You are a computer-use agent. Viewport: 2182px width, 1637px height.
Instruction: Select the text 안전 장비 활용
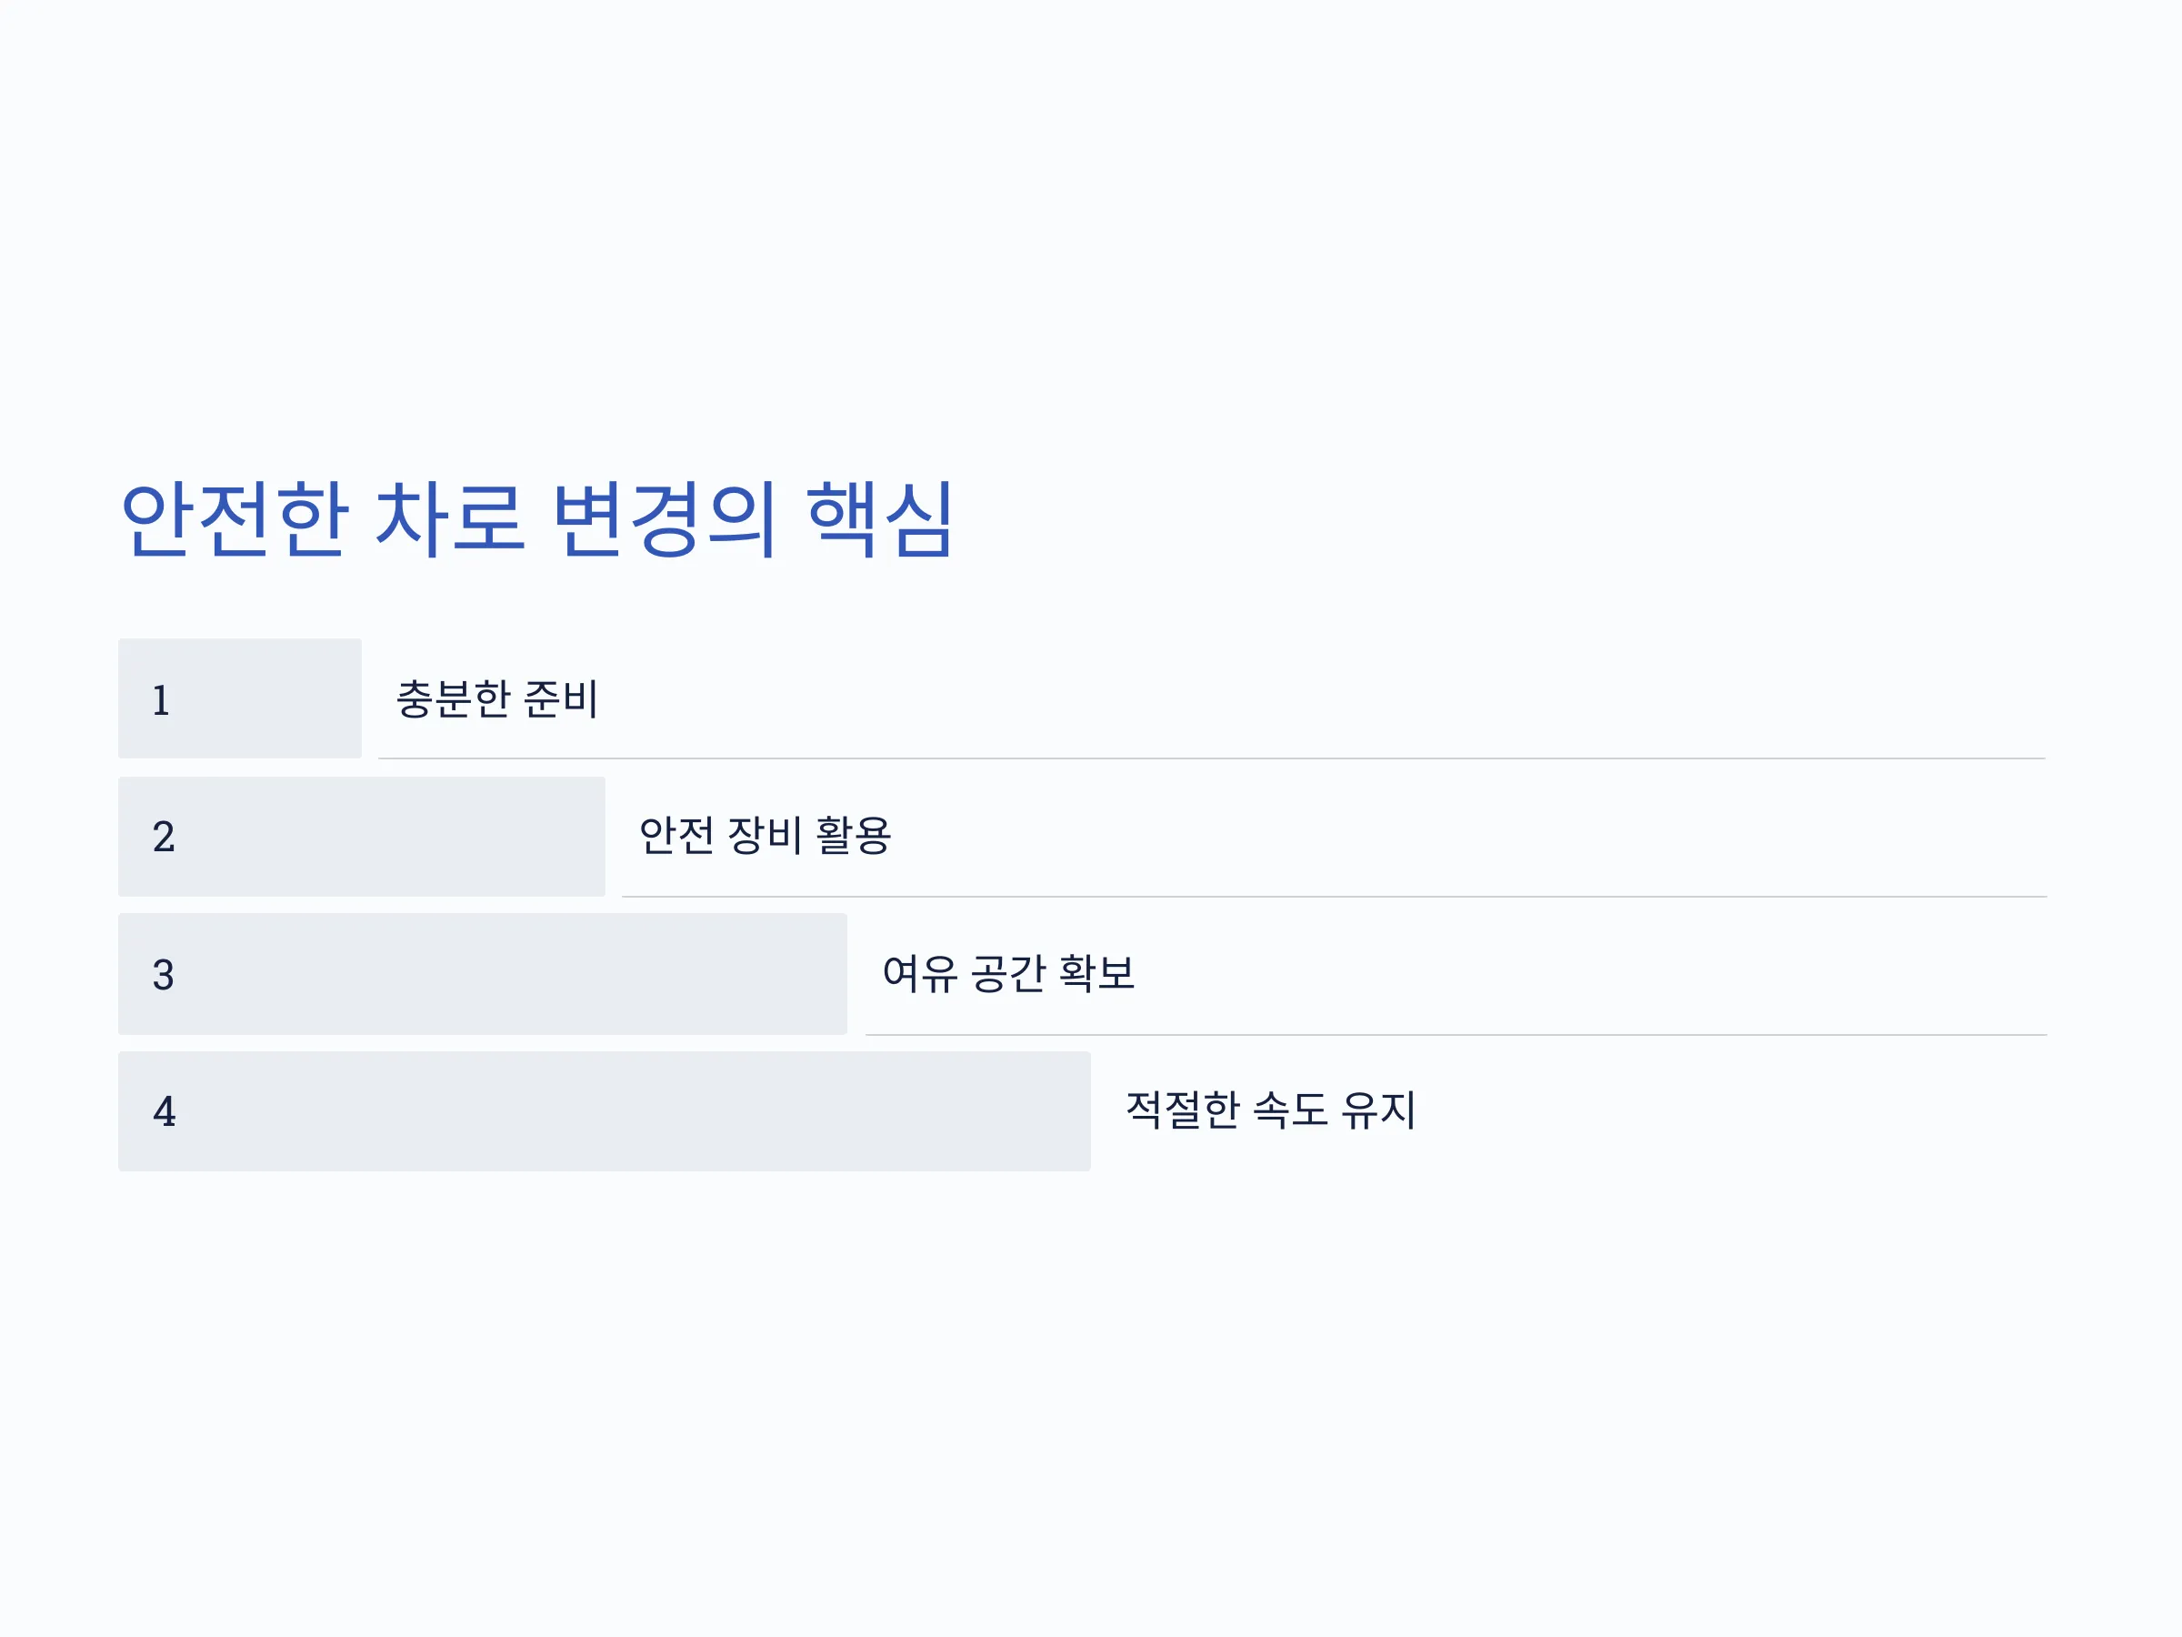coord(765,836)
